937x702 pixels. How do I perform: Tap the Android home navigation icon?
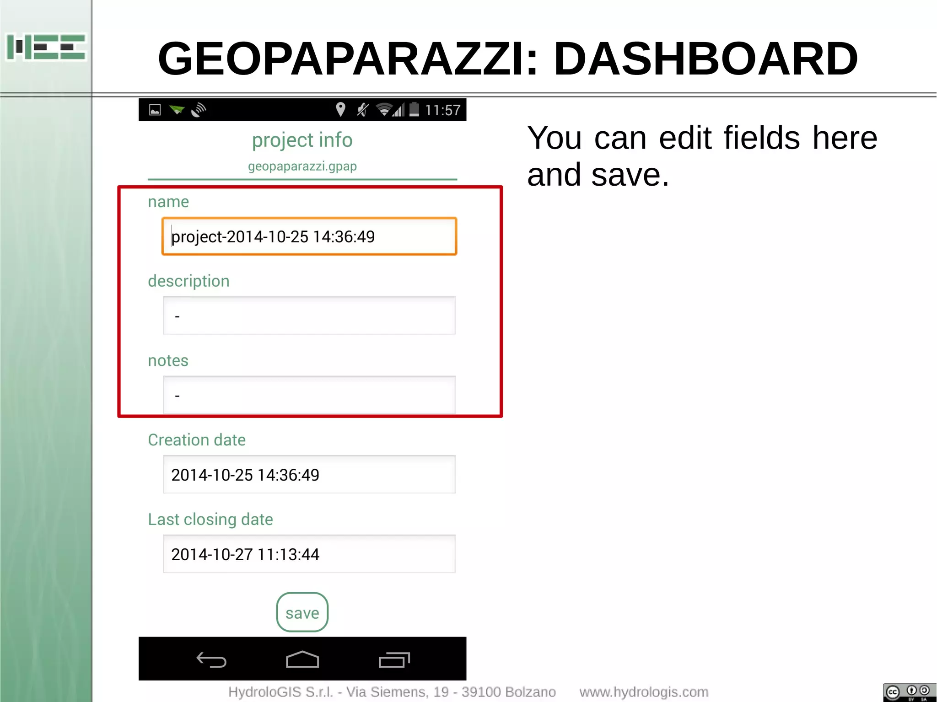coord(302,659)
